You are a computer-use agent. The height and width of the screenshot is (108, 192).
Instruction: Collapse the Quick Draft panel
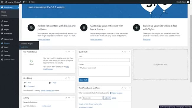129,52
